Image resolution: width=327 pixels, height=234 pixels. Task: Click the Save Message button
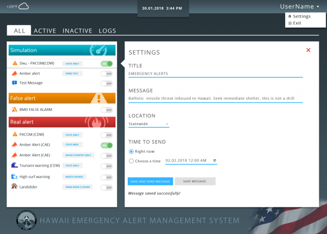pyautogui.click(x=195, y=181)
